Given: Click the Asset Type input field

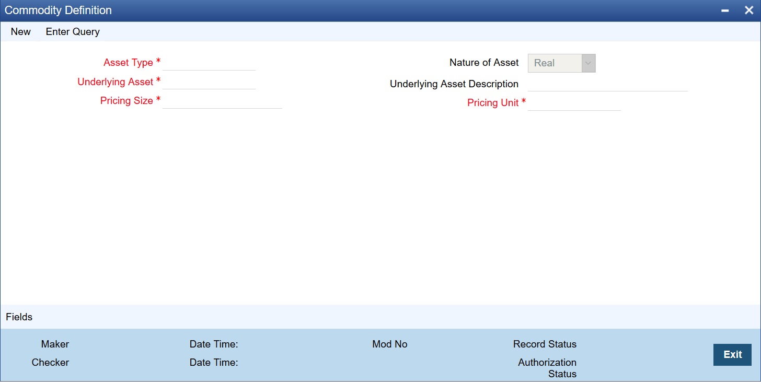Looking at the screenshot, I should click(x=209, y=64).
